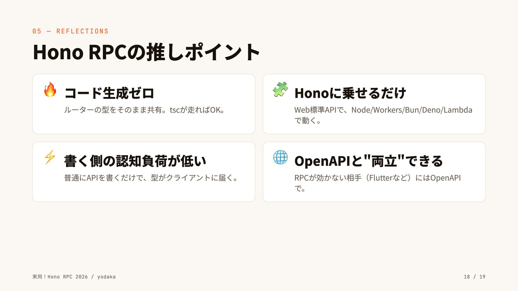Select the 'Honoに乗せるだけ' card heading
Viewport: 518px width, 291px height.
(x=350, y=93)
